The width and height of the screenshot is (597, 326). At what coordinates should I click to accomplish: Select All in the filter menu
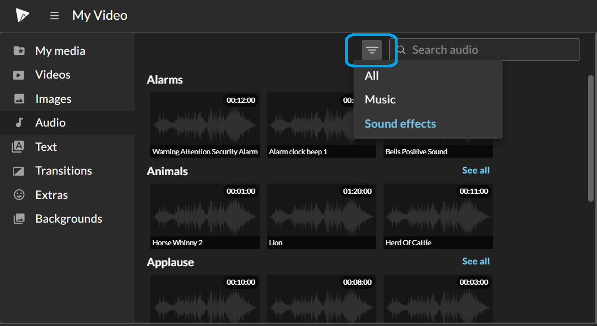(x=372, y=76)
